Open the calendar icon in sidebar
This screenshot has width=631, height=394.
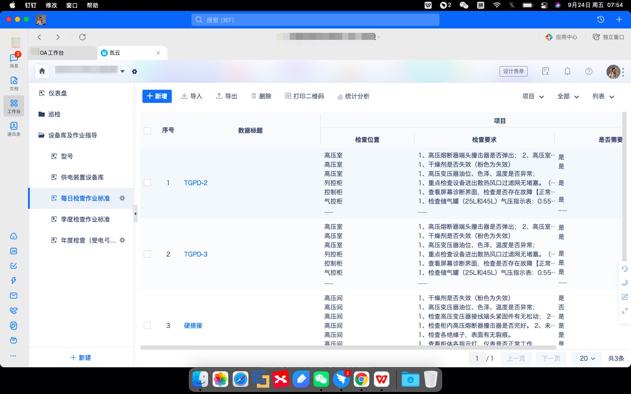[x=14, y=251]
